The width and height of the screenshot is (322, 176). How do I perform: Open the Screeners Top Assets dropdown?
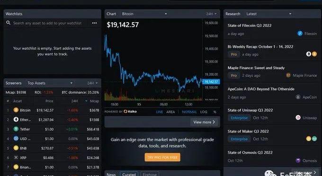coord(50,83)
